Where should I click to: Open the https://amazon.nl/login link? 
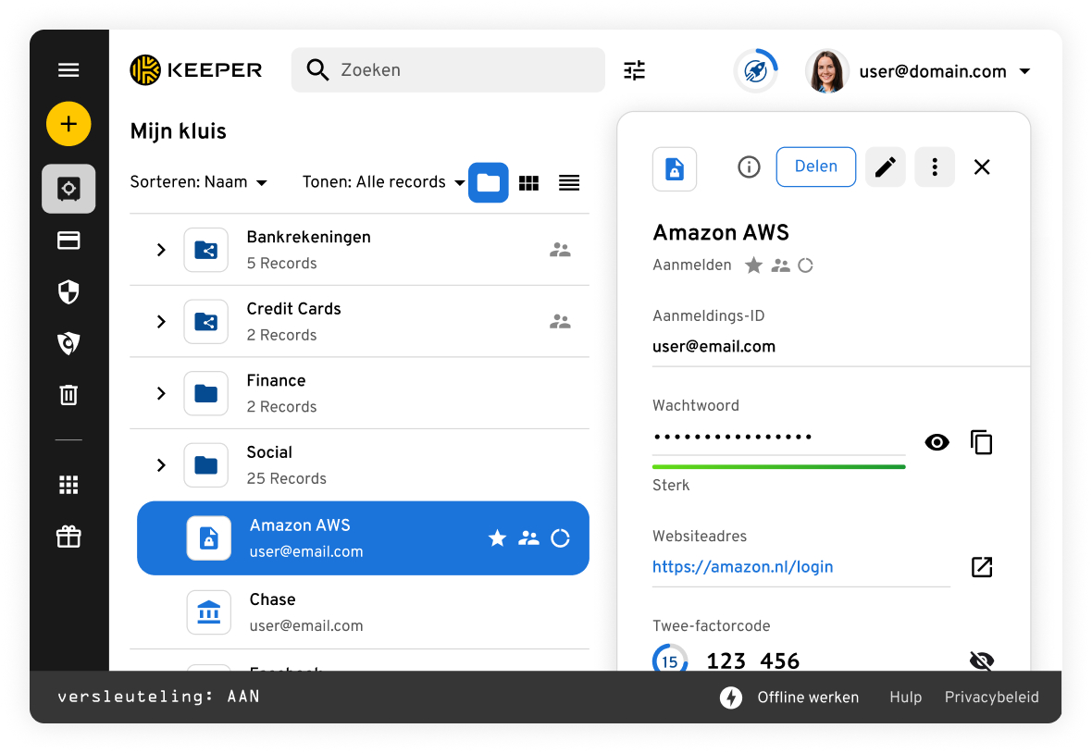(x=742, y=567)
